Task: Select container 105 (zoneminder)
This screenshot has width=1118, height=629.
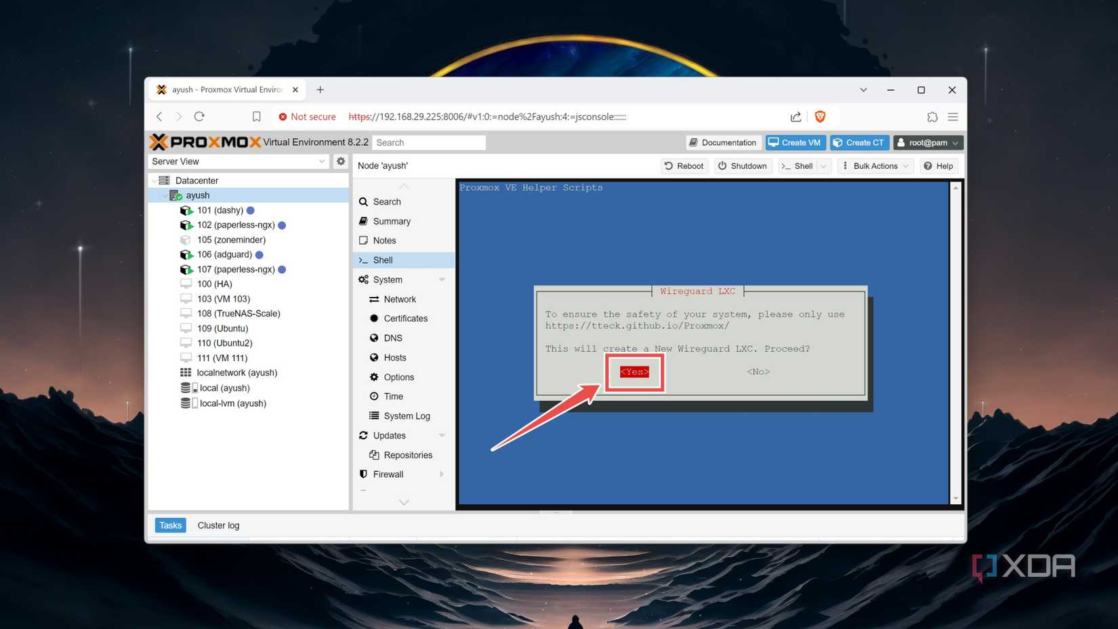Action: [x=231, y=240]
